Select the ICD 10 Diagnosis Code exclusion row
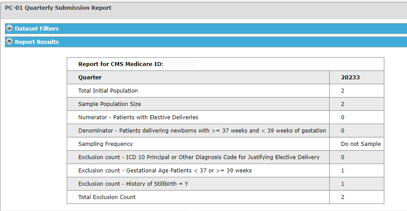Viewport: 407px width, 211px height. (226, 157)
